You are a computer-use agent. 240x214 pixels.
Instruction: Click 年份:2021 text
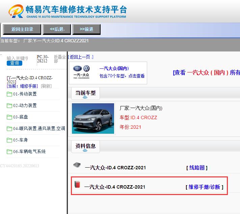130,127
